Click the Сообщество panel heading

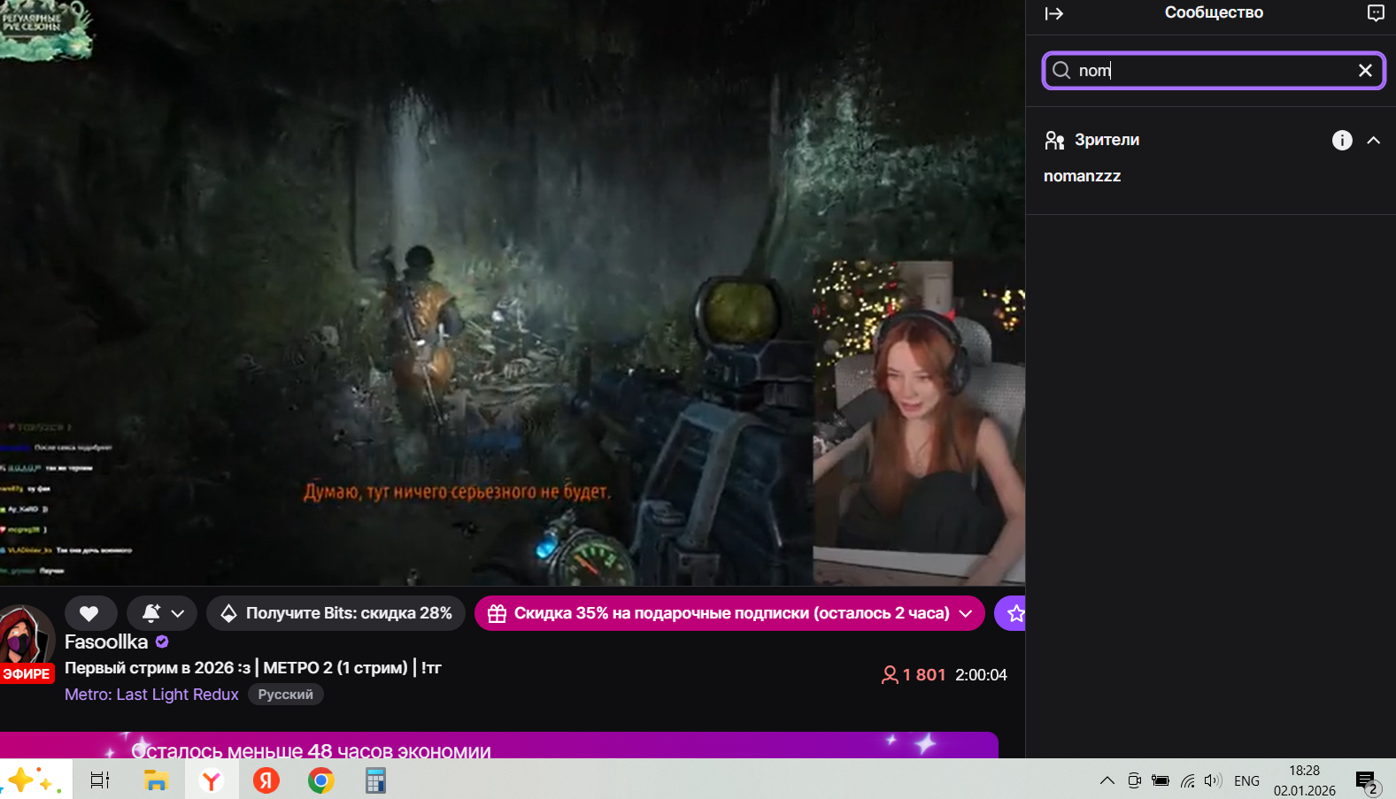coord(1214,12)
